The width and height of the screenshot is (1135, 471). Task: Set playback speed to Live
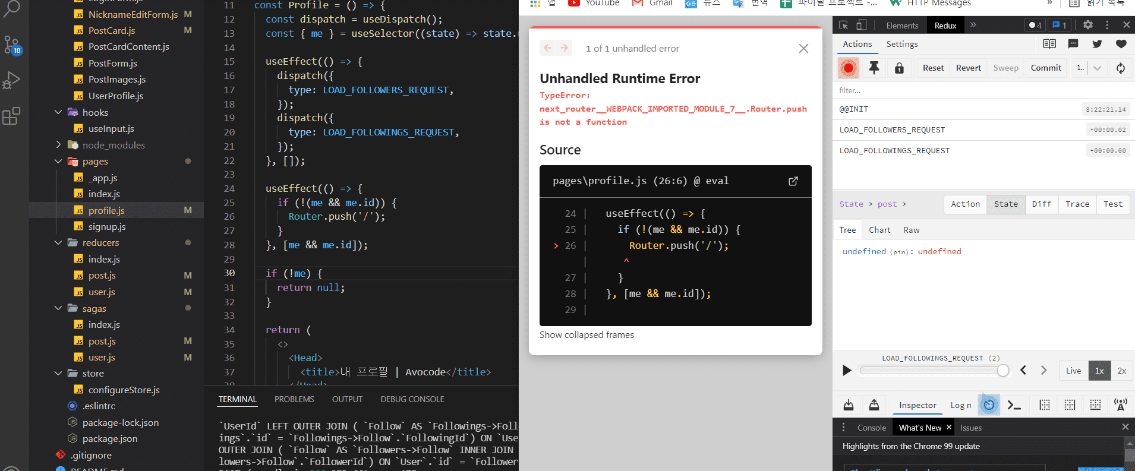[1073, 371]
